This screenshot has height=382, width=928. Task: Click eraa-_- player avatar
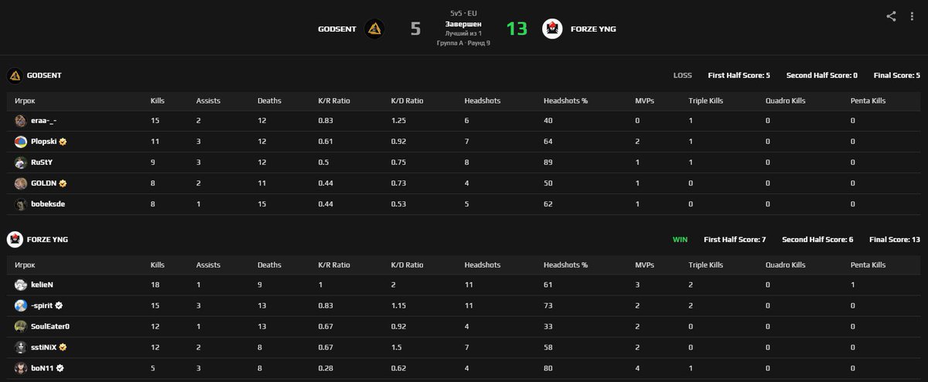point(21,121)
